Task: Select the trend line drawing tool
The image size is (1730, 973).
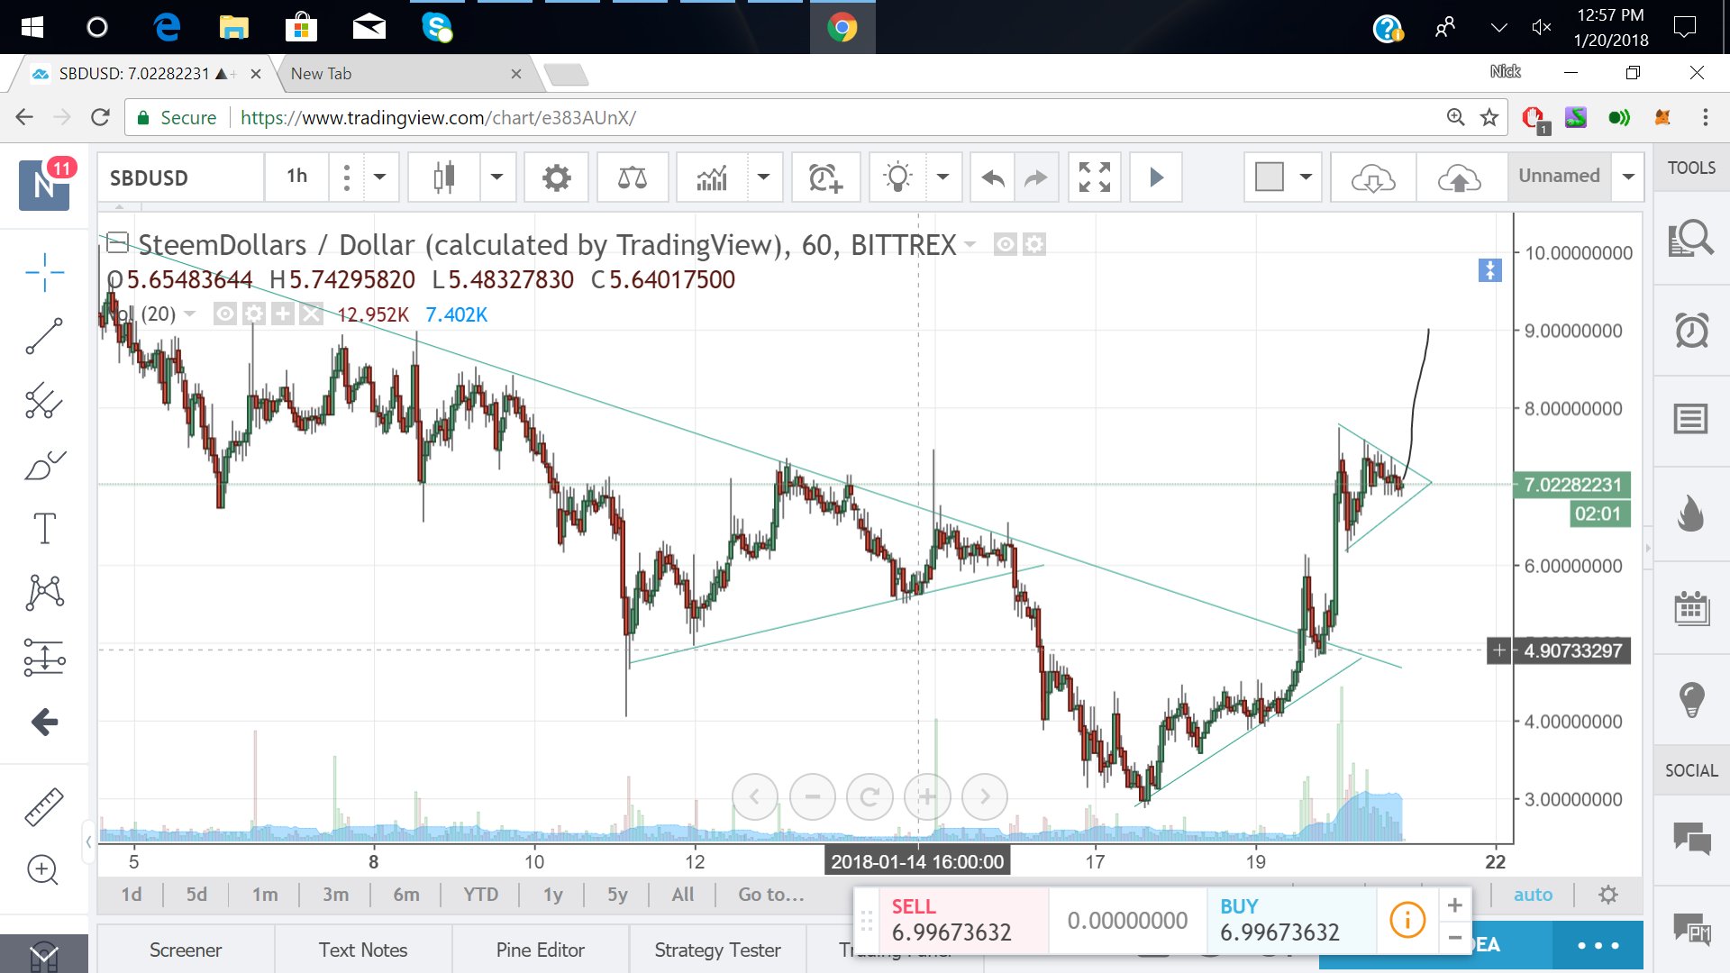Action: tap(44, 336)
